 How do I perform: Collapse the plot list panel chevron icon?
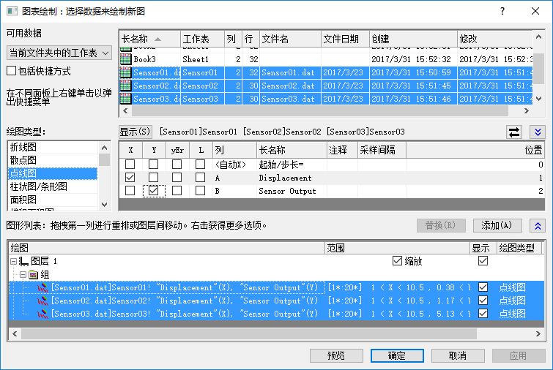(x=538, y=225)
